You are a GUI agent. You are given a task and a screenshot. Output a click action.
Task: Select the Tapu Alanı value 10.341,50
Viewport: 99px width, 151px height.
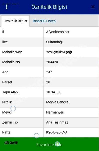click(54, 92)
